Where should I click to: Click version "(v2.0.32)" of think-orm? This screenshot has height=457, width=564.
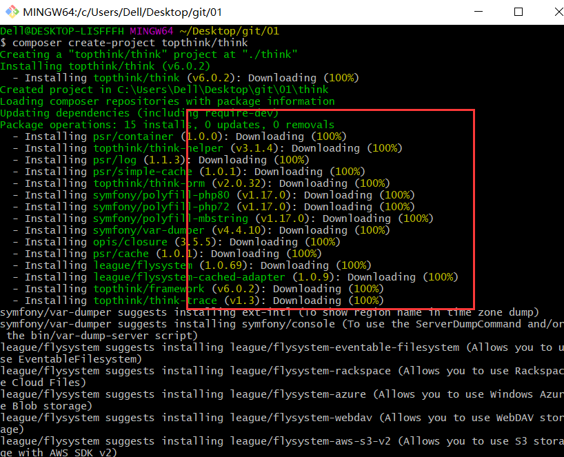click(239, 183)
